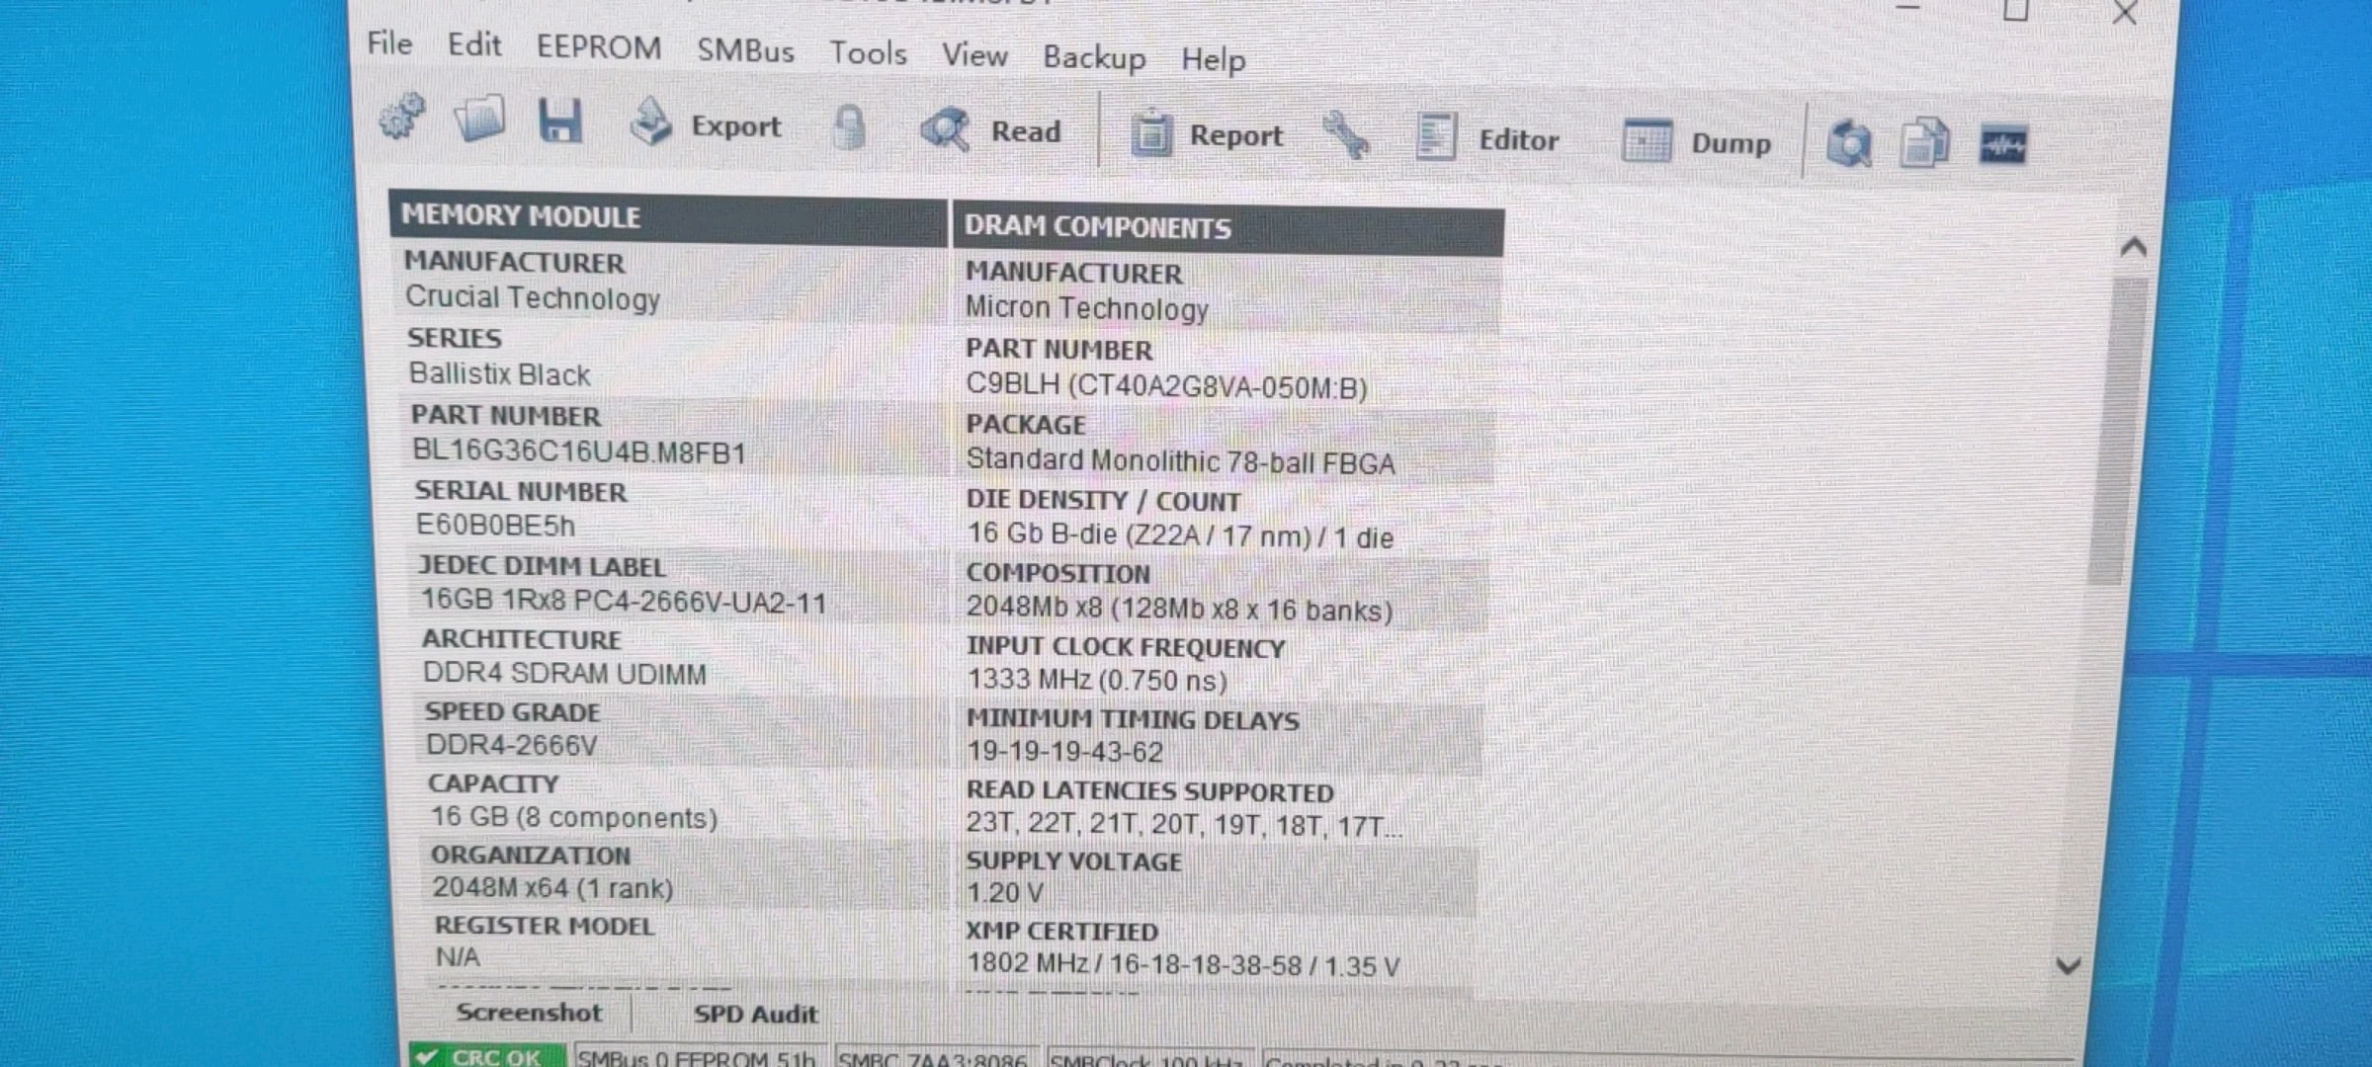This screenshot has width=2372, height=1067.
Task: Open the Editor toolbar button
Action: (1487, 139)
